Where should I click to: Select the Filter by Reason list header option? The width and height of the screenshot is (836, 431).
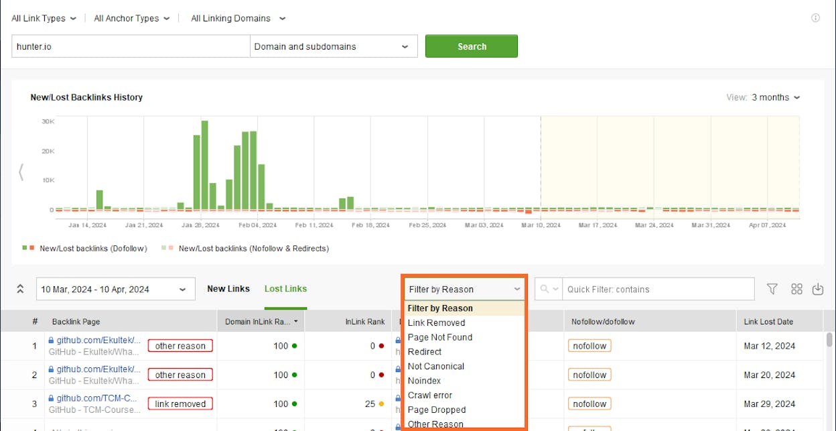click(464, 308)
